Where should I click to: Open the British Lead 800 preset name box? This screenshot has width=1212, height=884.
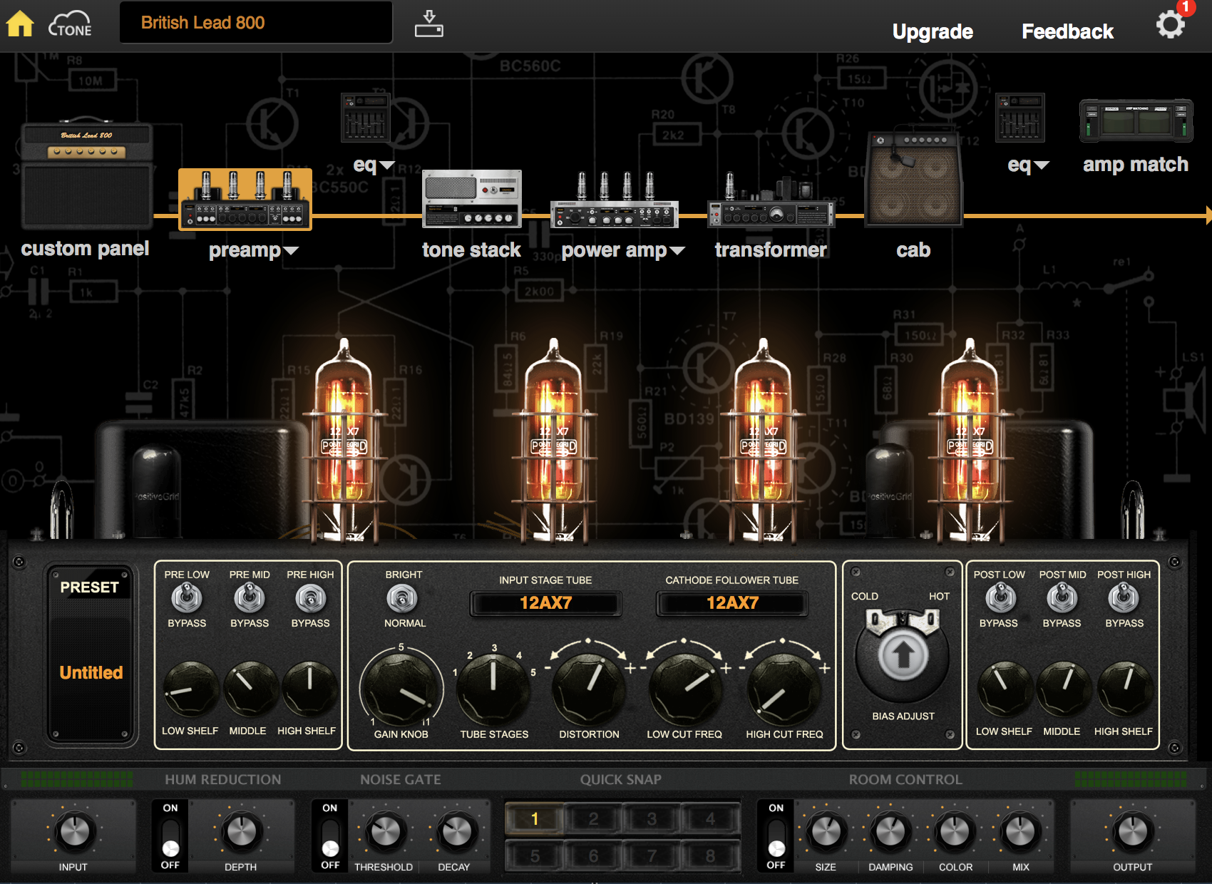[256, 23]
